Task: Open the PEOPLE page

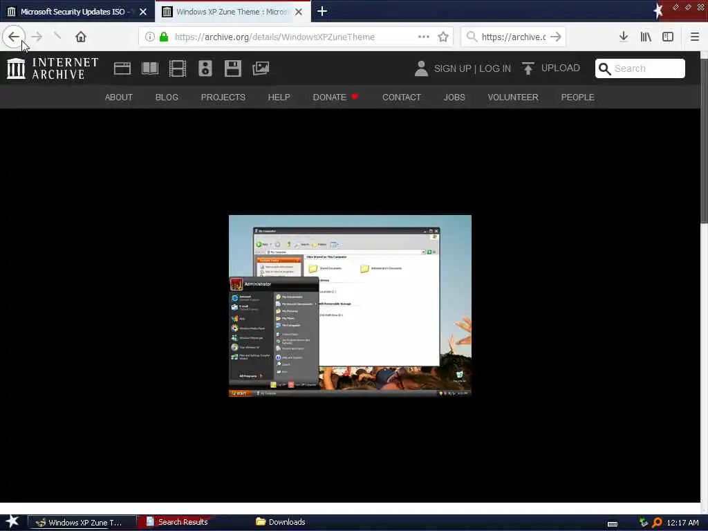Action: [x=577, y=97]
